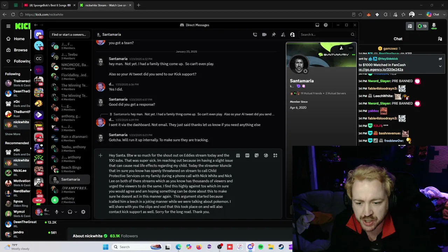Start a video call with Santamaria
The image size is (448, 252).
[264, 35]
